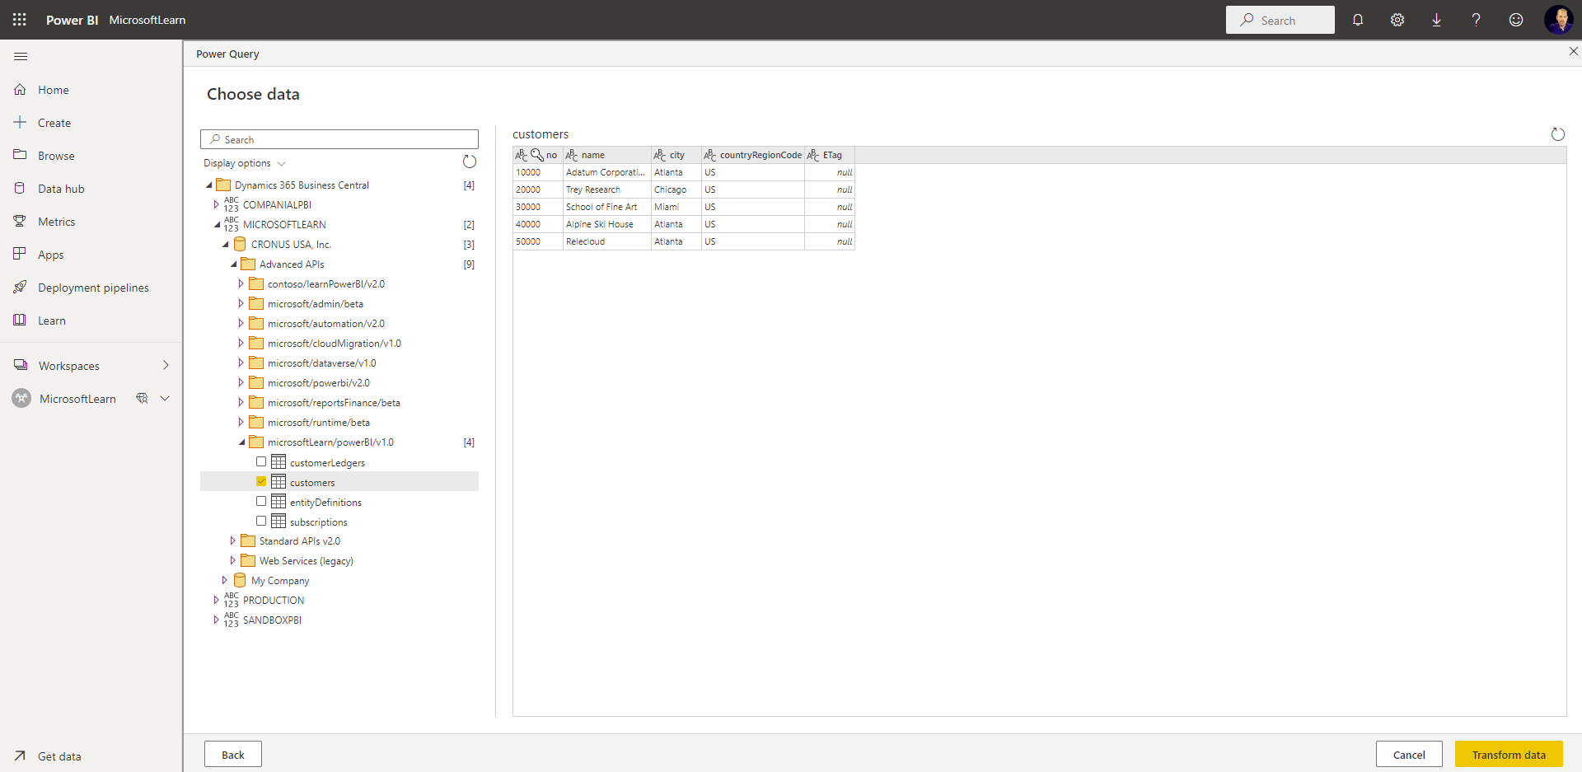This screenshot has height=772, width=1582.
Task: Expand the SANDBOXPBI environment
Action: (216, 620)
